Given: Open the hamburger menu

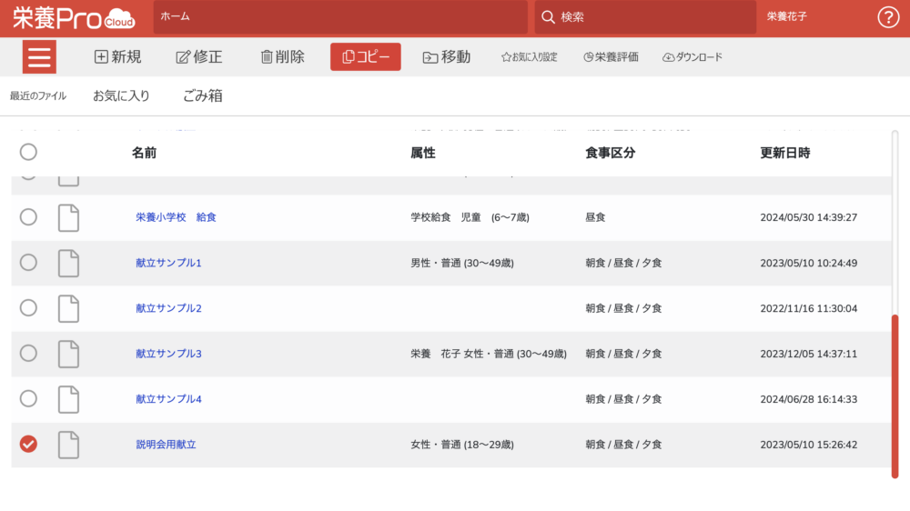Looking at the screenshot, I should coord(39,57).
